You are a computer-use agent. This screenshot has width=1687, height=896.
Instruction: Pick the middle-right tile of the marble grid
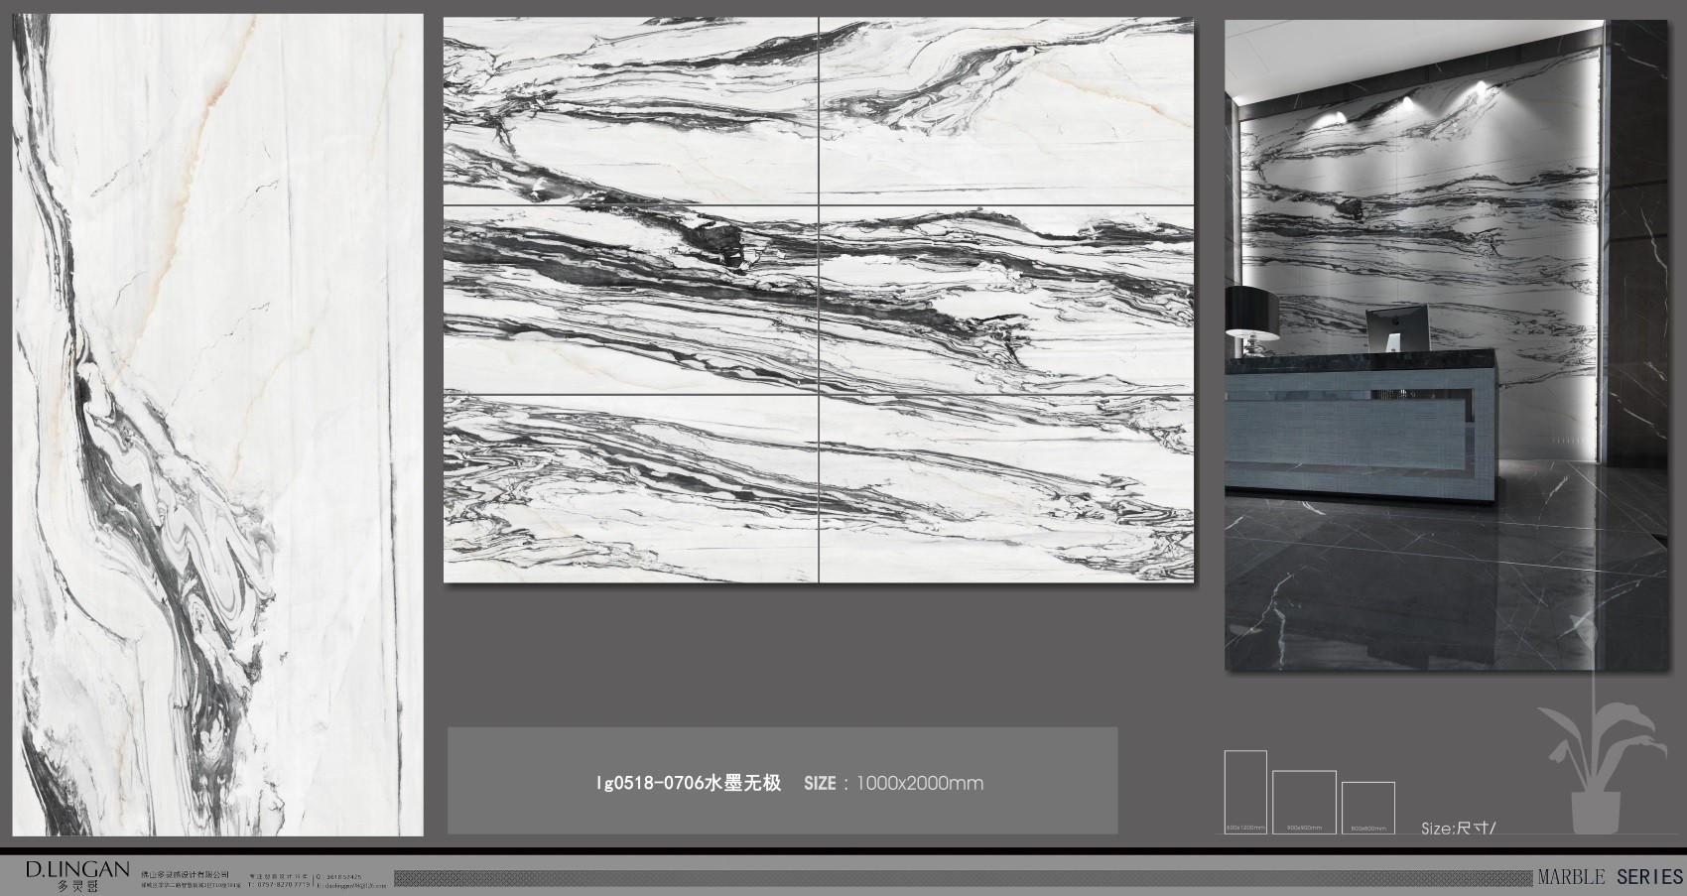click(1006, 300)
